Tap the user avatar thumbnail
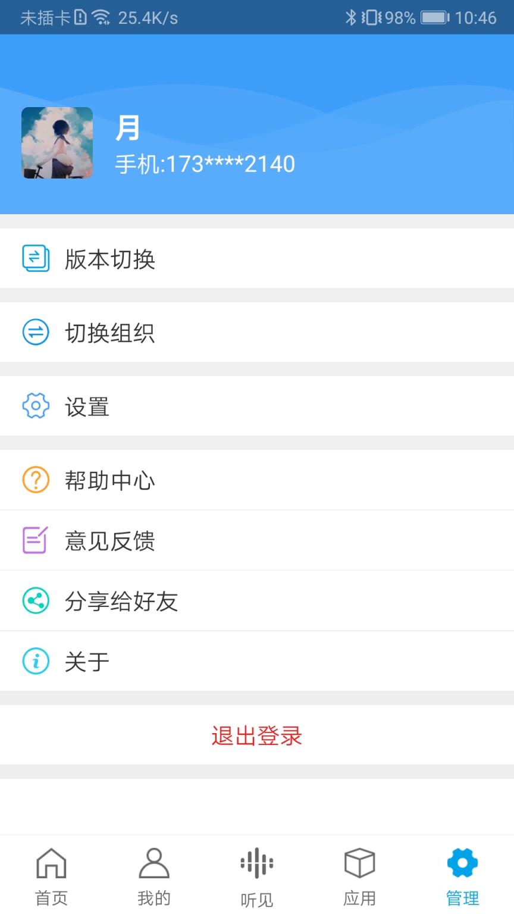 (57, 143)
